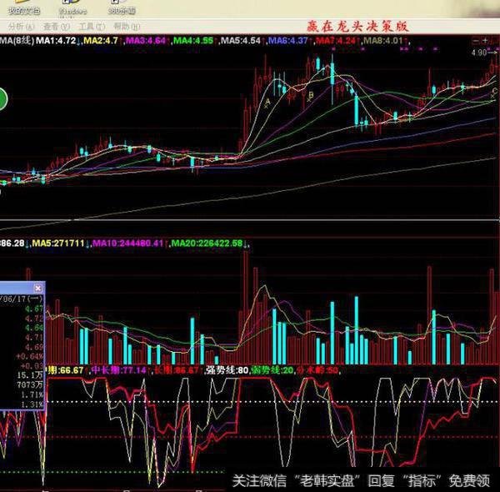Screen dimensions: 500x492
Task: Click the 7073万 amount value in the popup
Action: click(30, 385)
